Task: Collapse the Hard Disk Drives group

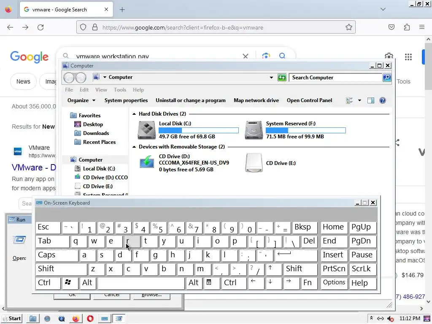Action: pyautogui.click(x=134, y=114)
